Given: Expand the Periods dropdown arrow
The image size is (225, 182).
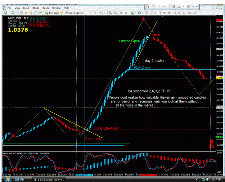Looking at the screenshot, I should coord(143,13).
